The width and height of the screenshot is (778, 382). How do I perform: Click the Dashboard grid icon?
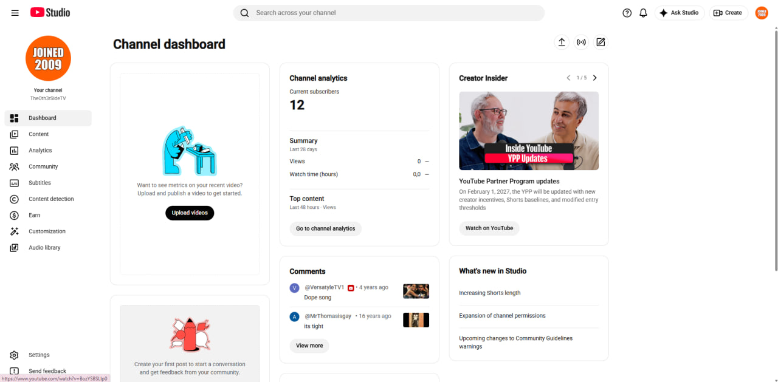tap(15, 118)
